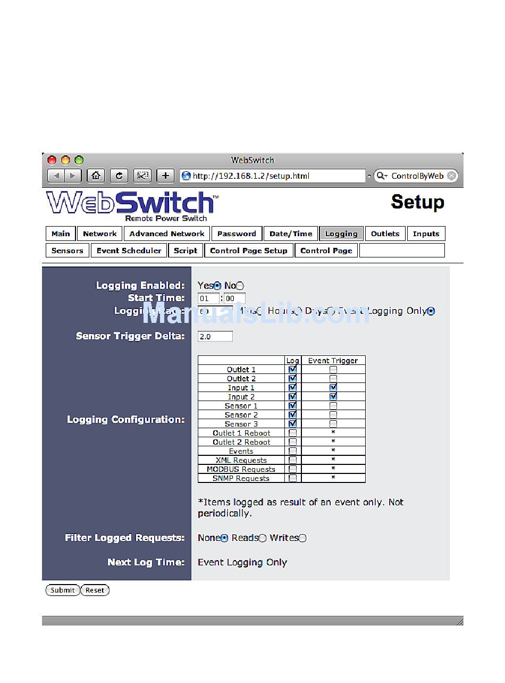
Task: Click the ControlByWeb search field
Action: (416, 176)
